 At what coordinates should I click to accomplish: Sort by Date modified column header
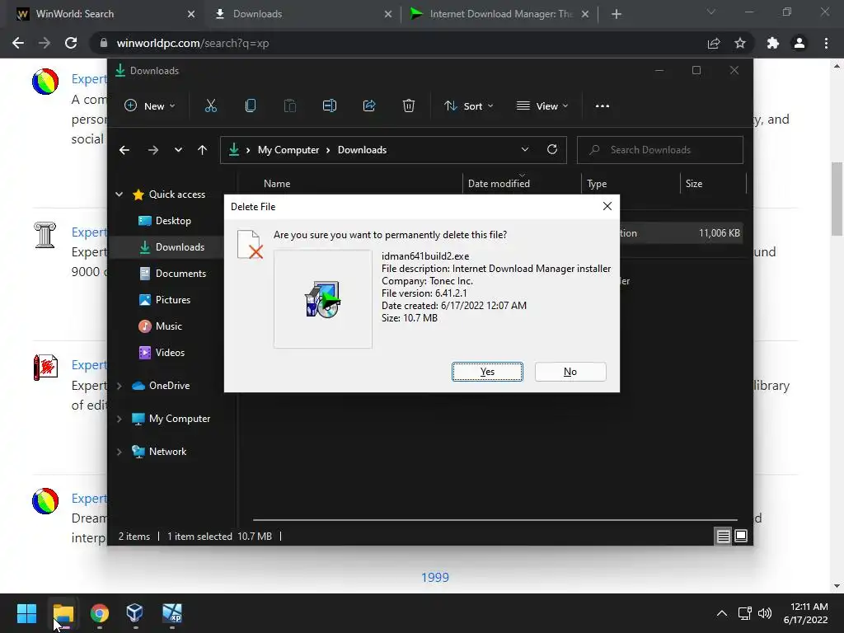tap(499, 184)
